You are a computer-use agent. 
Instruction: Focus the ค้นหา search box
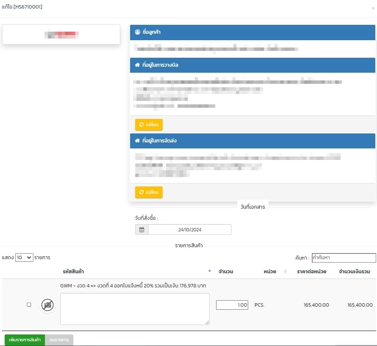point(344,257)
